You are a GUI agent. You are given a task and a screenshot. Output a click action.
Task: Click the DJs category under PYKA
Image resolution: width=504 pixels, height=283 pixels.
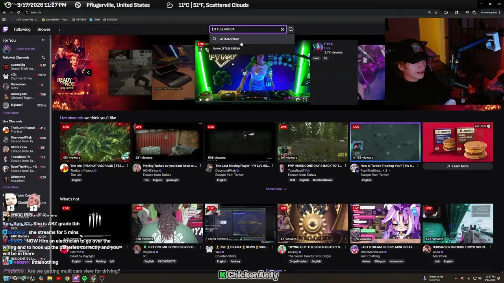(x=327, y=48)
